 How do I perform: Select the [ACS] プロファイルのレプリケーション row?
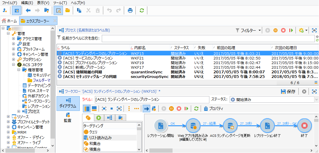click(x=187, y=63)
